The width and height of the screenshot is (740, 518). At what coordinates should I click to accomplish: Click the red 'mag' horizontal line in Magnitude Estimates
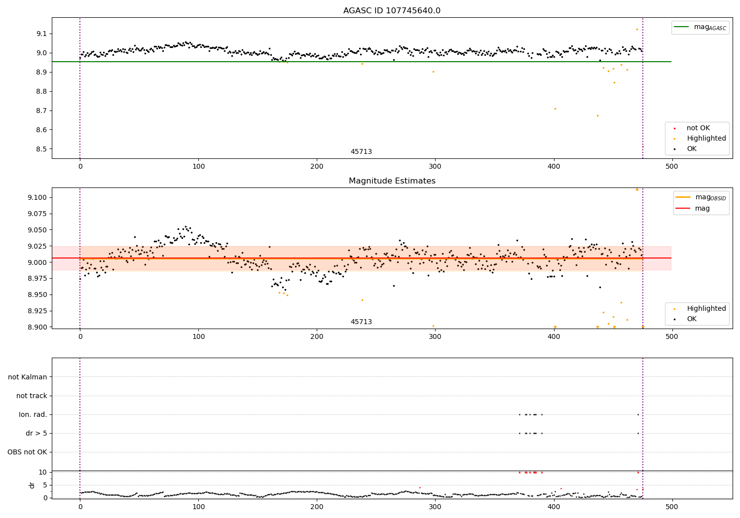[x=361, y=258]
